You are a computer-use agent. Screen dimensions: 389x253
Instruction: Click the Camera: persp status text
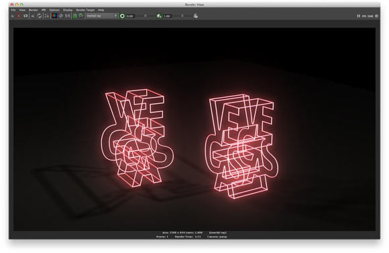coord(217,237)
